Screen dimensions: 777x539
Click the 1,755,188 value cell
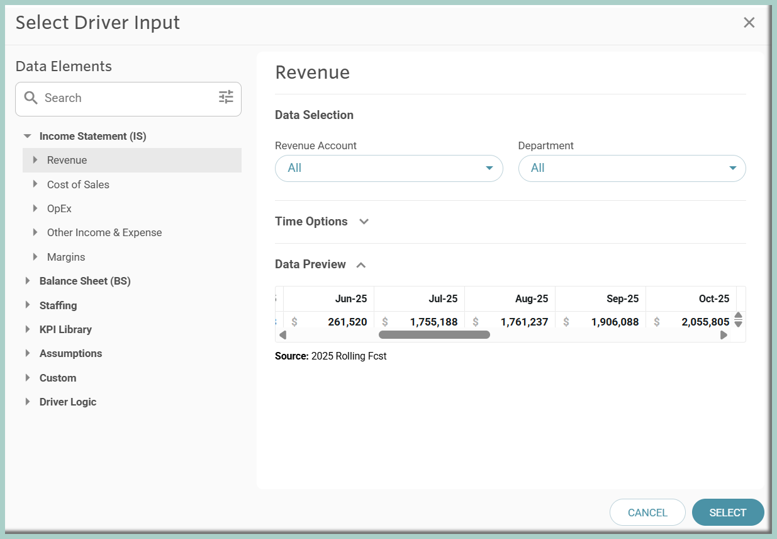pos(420,321)
